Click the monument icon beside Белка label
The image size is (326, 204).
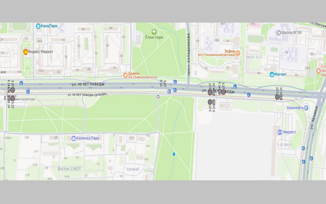coord(5,98)
